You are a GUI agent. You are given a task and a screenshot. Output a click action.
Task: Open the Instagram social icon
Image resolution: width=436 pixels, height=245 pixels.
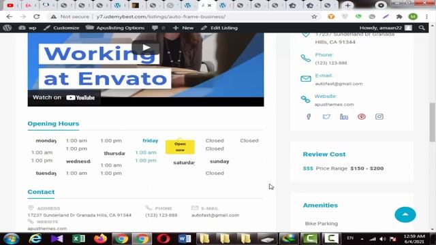[379, 116]
